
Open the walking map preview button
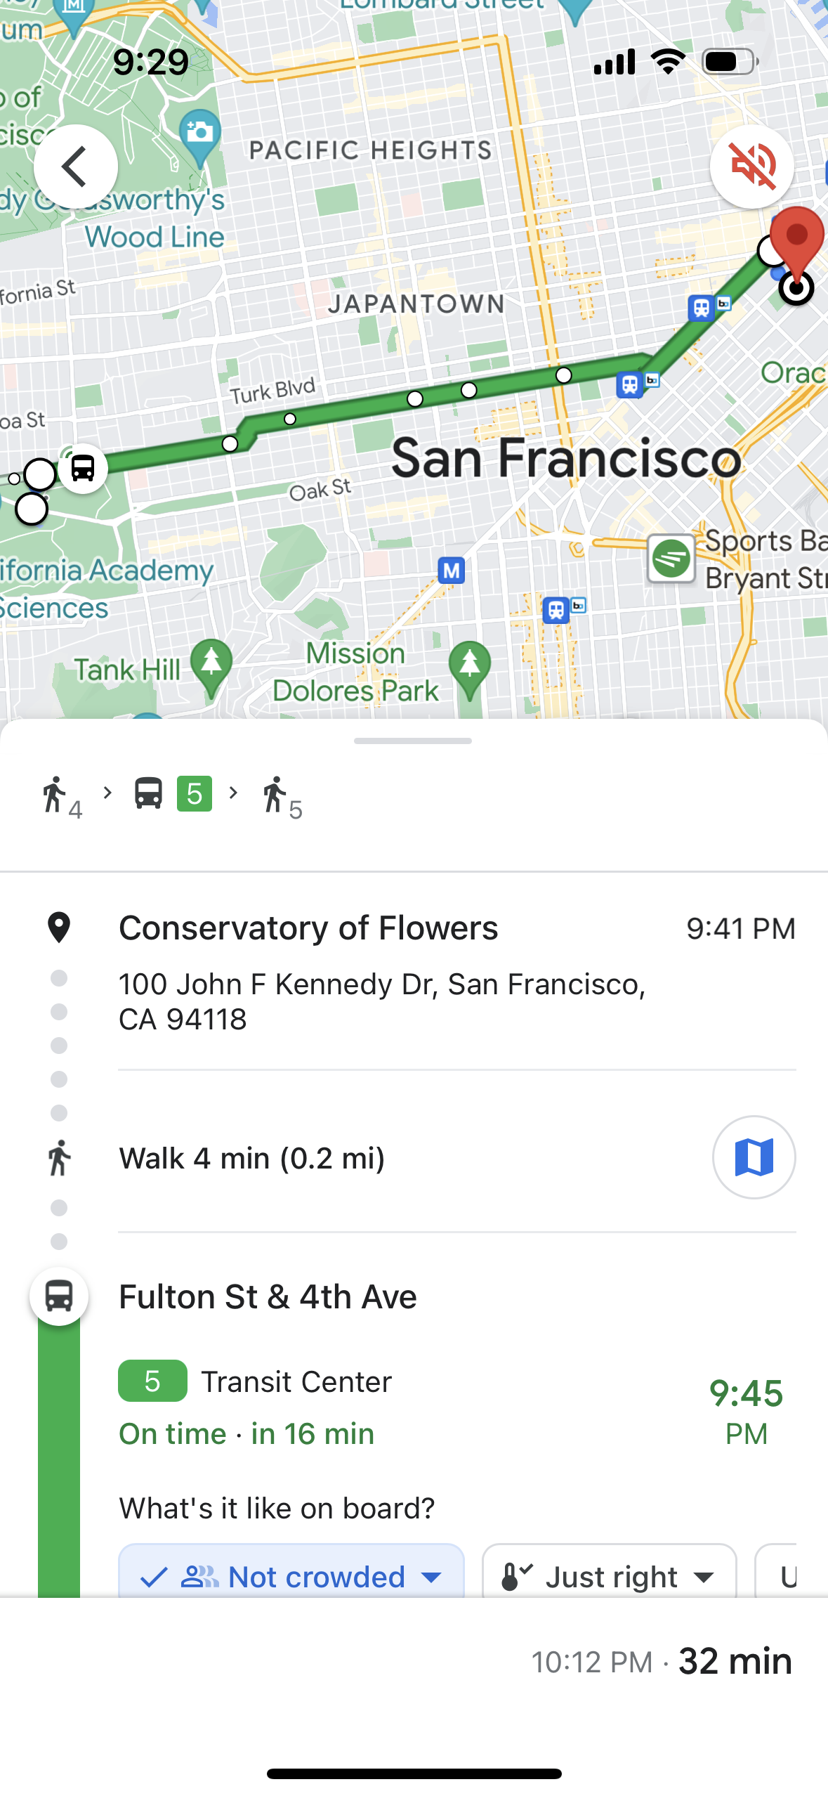point(754,1157)
